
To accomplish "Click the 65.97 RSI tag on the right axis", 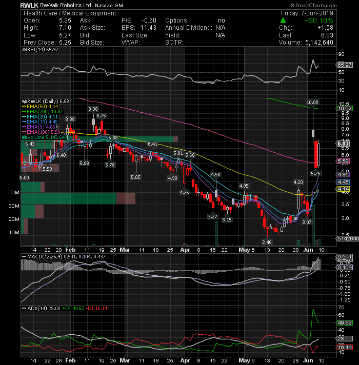I will pos(344,65).
